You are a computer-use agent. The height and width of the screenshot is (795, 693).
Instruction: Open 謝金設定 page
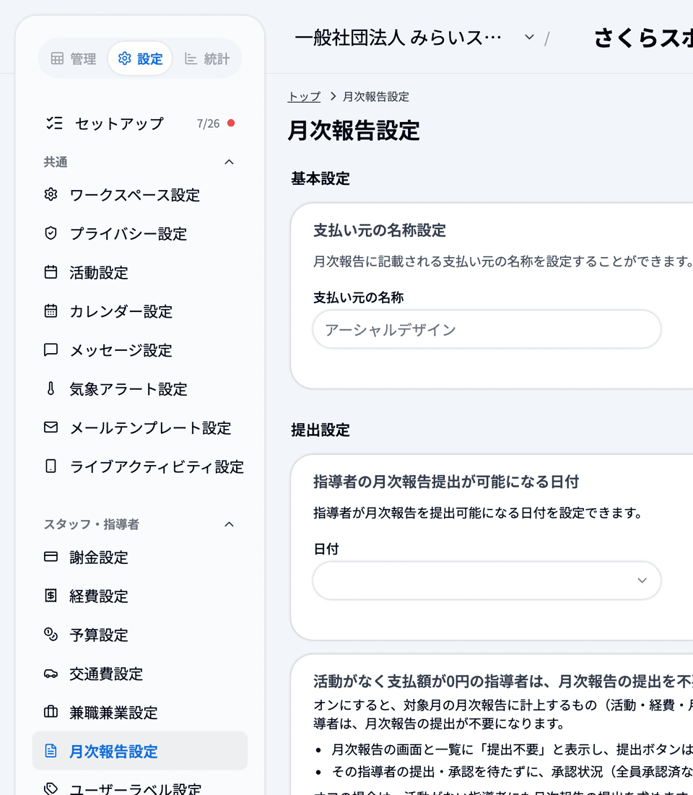(139, 557)
